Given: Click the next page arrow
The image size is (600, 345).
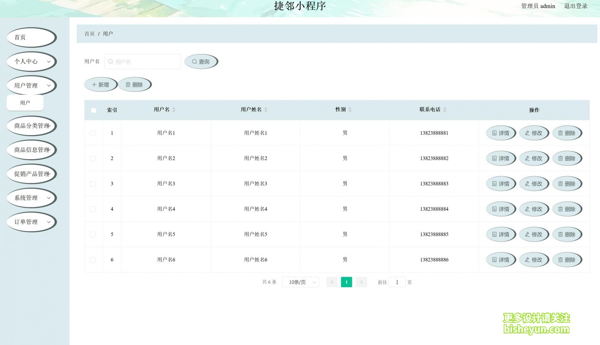Looking at the screenshot, I should click(361, 282).
